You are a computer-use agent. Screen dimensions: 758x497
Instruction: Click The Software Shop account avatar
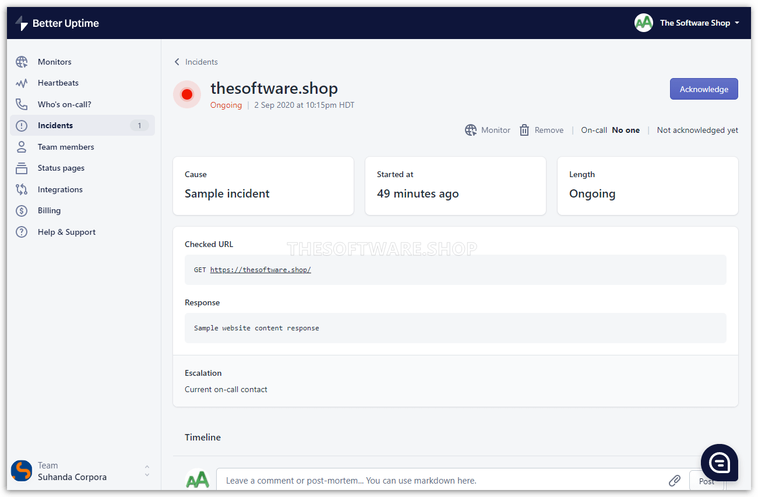(x=644, y=23)
